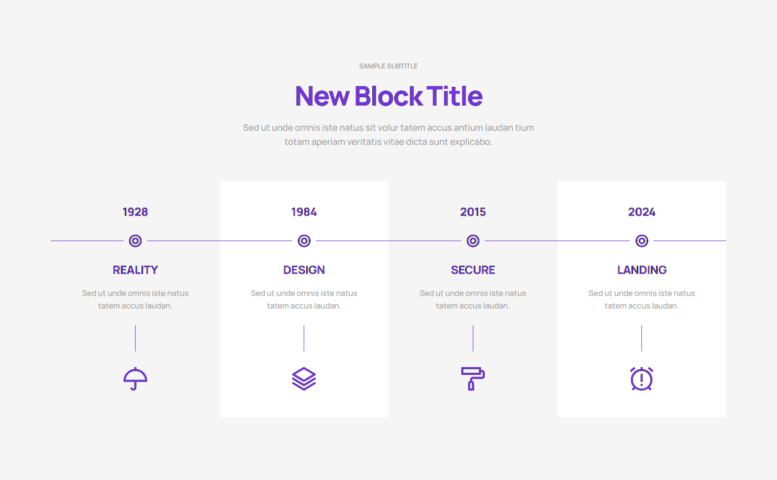Click the year 2015 label
The width and height of the screenshot is (777, 480).
point(473,212)
